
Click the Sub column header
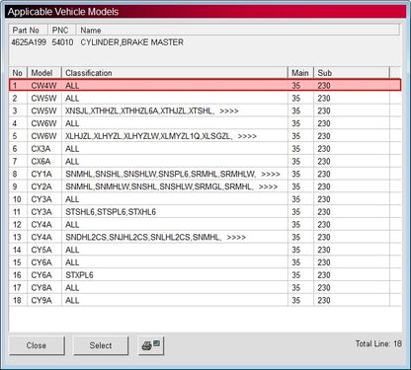tap(352, 73)
